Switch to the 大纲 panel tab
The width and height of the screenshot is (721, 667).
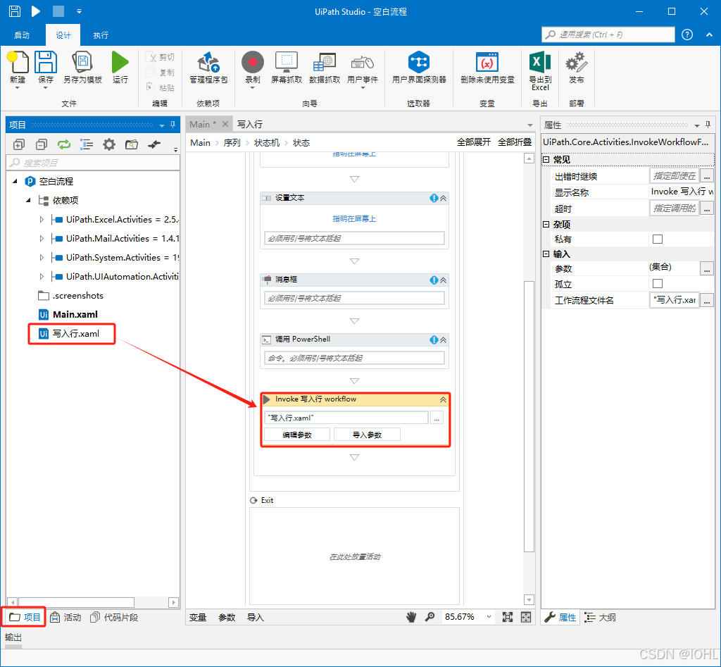pyautogui.click(x=600, y=617)
